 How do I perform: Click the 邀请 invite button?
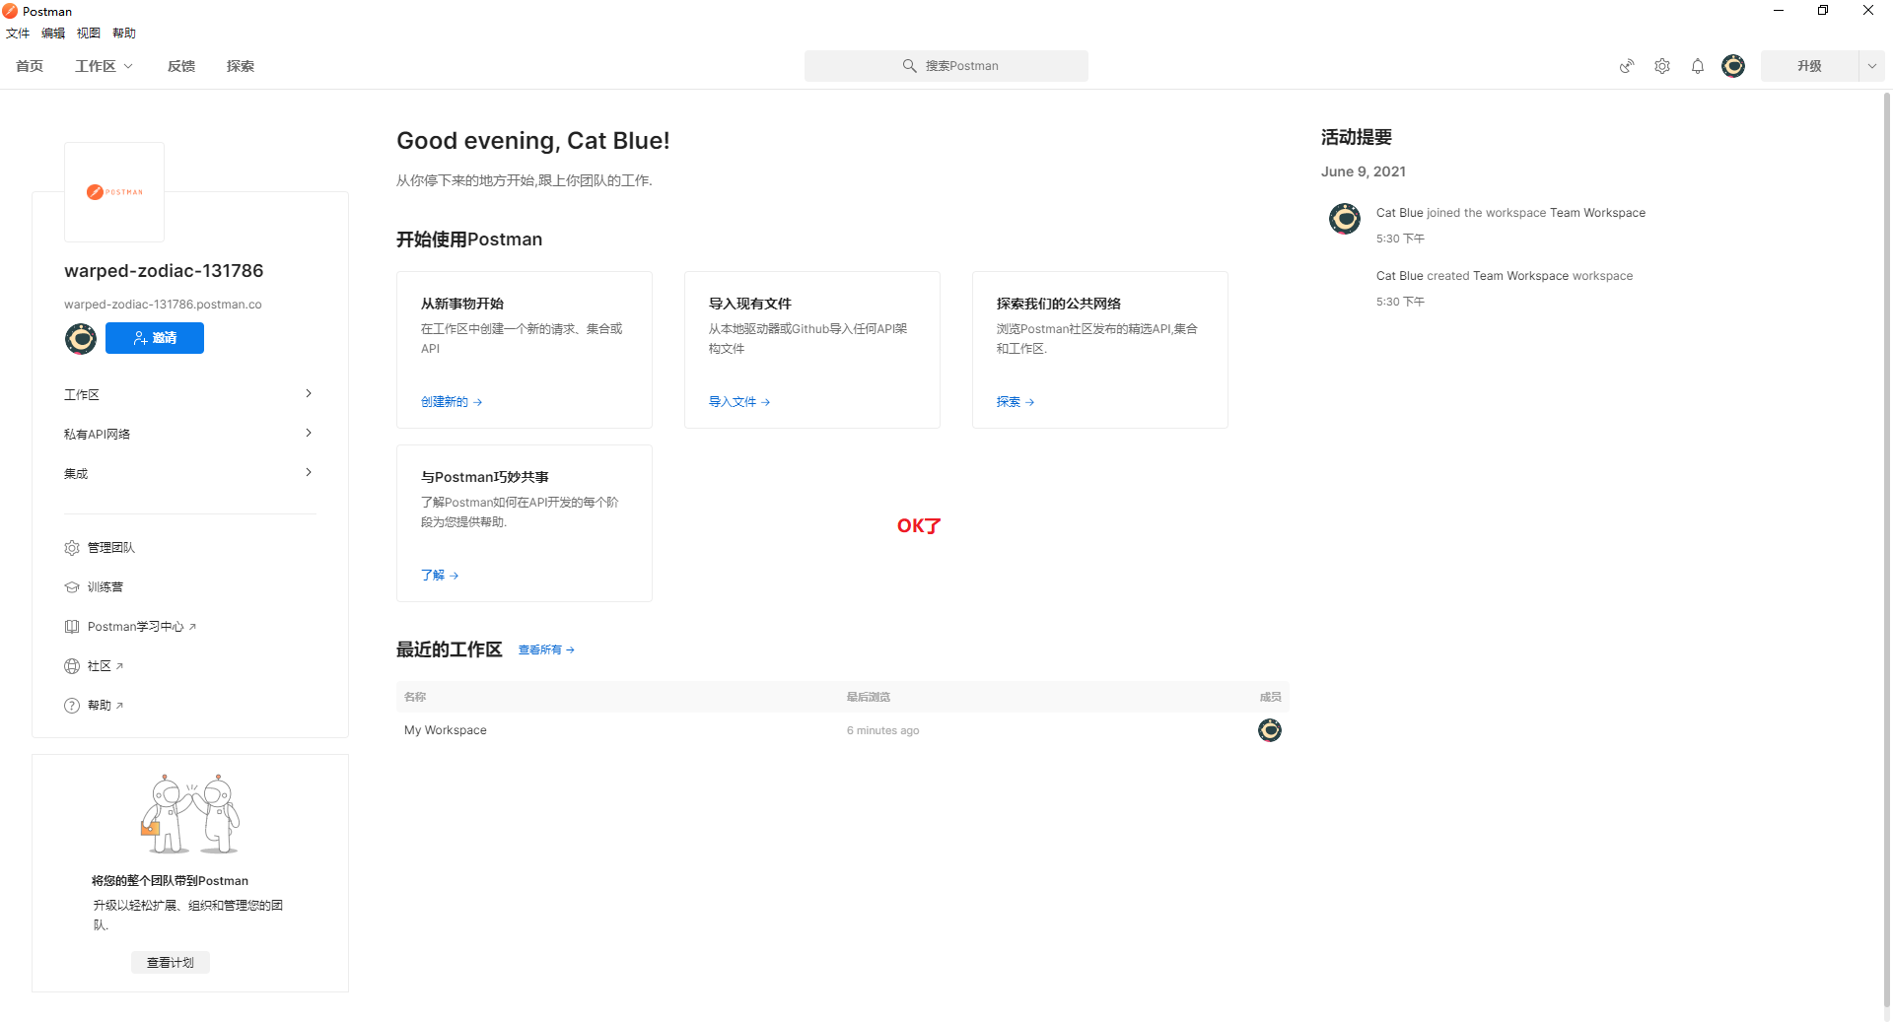tap(155, 338)
